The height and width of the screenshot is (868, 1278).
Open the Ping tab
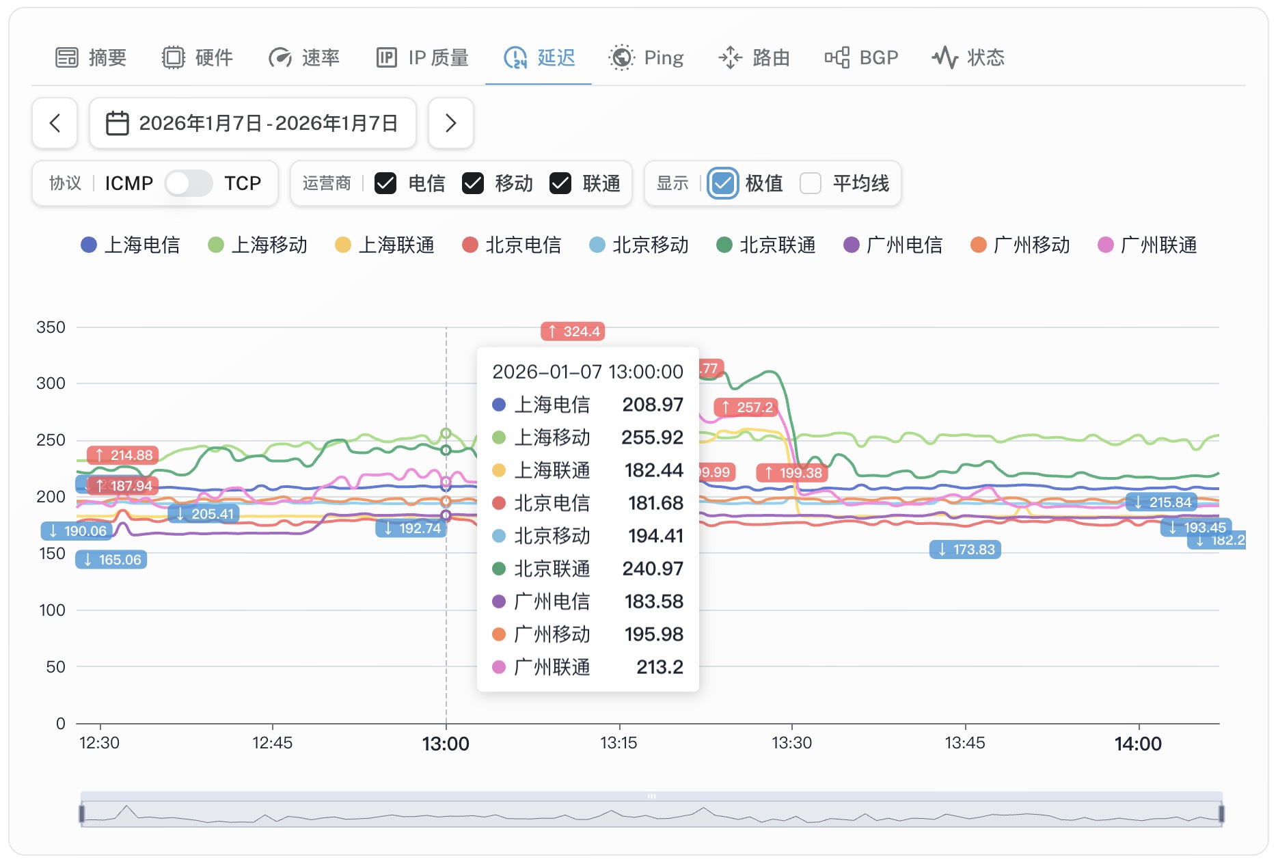[x=647, y=57]
